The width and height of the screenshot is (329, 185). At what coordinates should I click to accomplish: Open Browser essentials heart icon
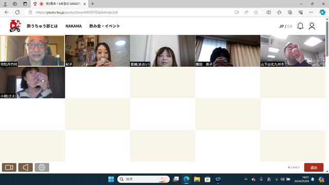click(300, 12)
